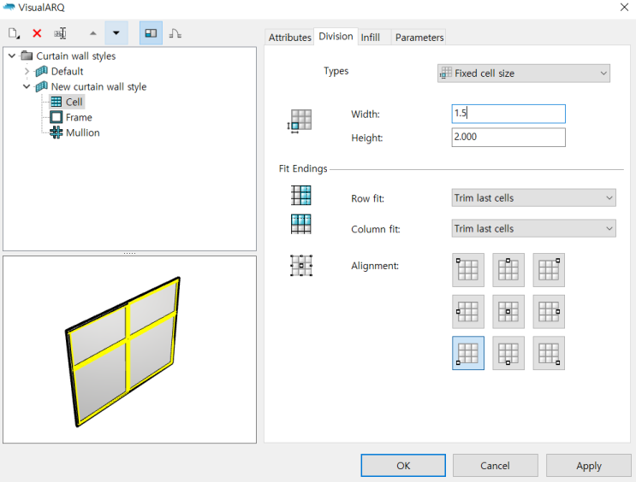
Task: Open the Types dropdown
Action: coord(523,73)
